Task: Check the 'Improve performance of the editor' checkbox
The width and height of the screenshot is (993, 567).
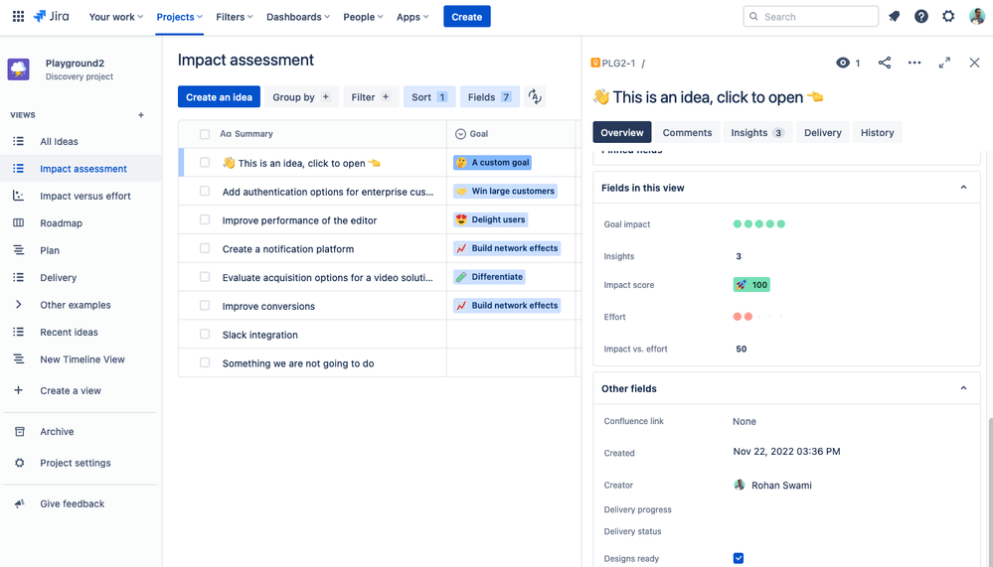Action: tap(205, 219)
